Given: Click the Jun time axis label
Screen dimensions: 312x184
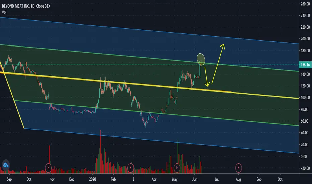Looking at the screenshot, I should point(194,179).
